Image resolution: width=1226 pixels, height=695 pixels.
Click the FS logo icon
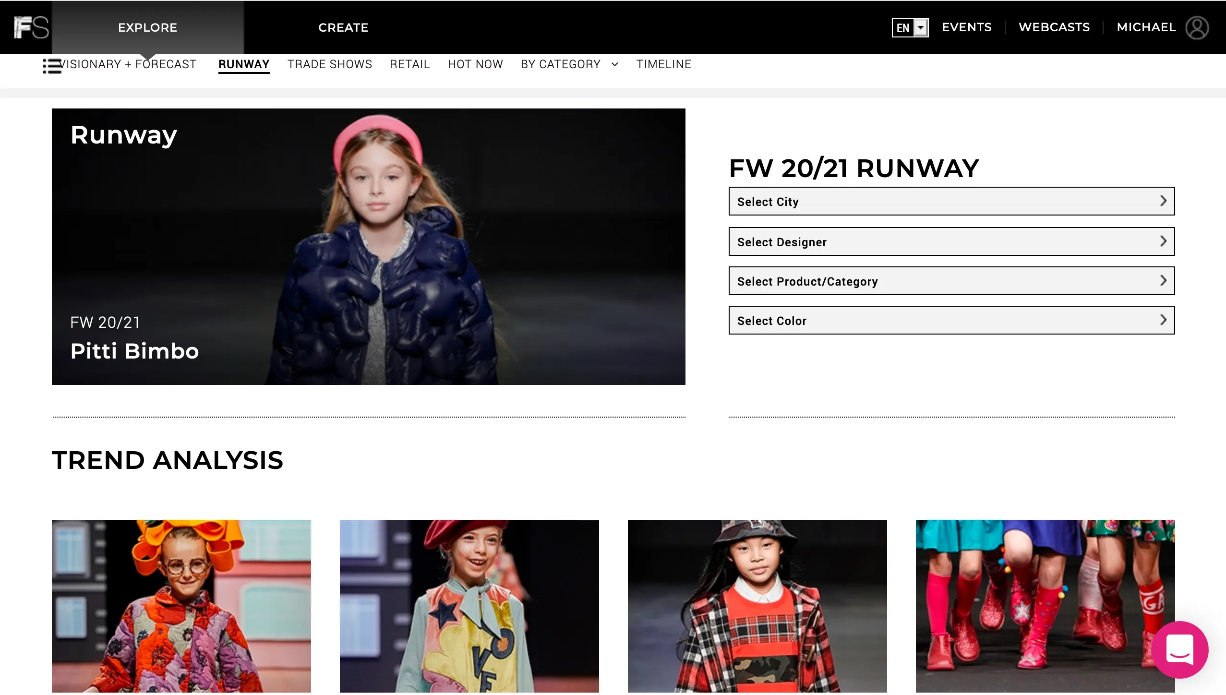coord(32,27)
